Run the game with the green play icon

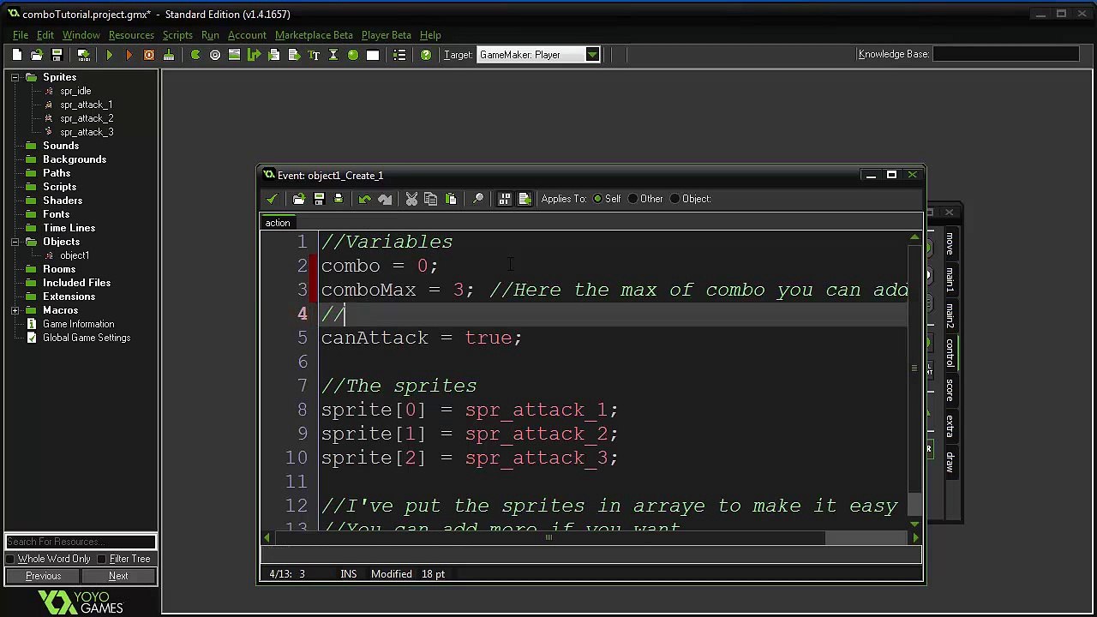(110, 55)
